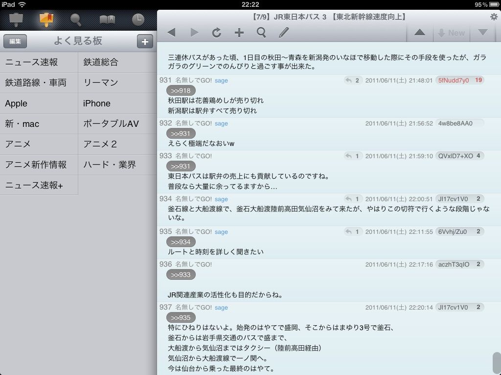Screen dimensions: 501x375
Task: Show replies to post 931
Action: (x=353, y=81)
